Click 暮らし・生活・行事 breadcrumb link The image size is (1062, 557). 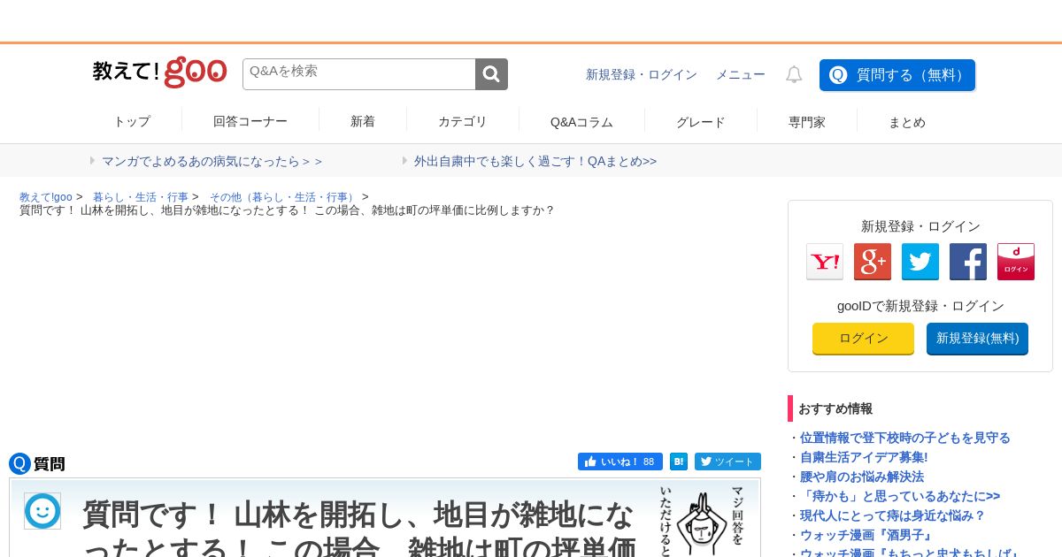pos(141,197)
